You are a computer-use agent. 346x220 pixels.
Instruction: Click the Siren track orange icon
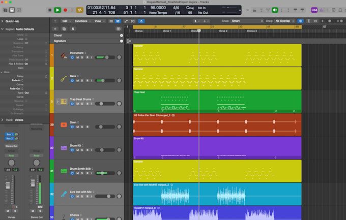pos(64,125)
